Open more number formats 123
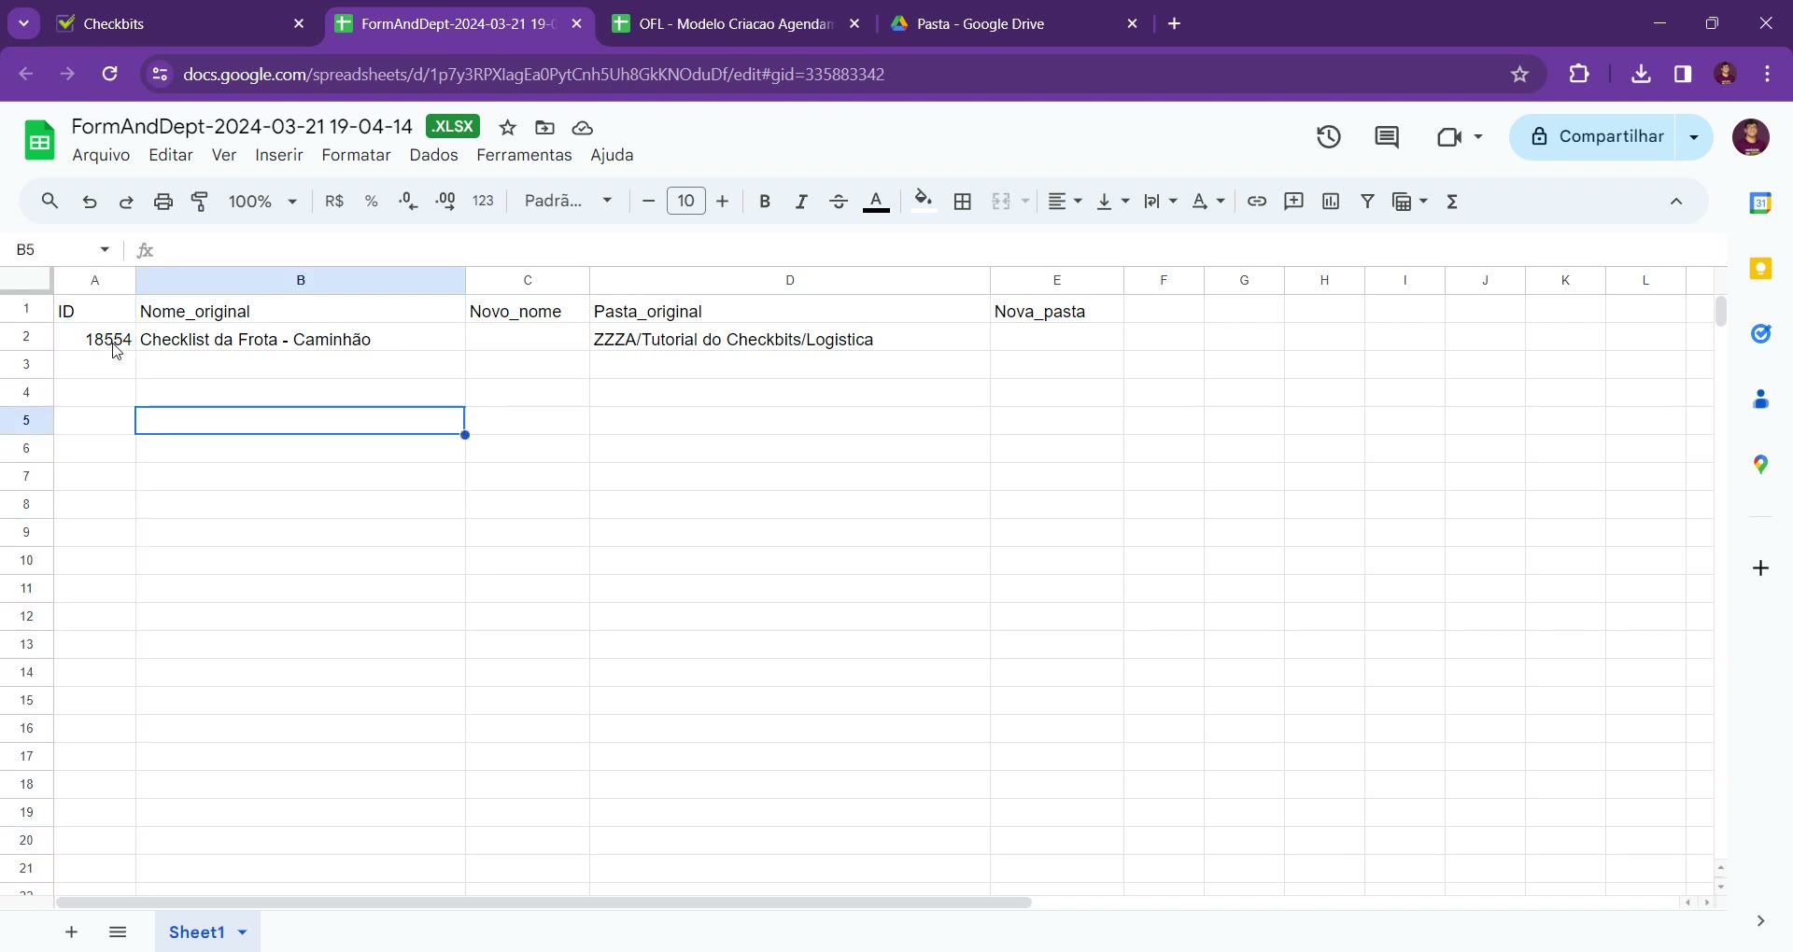This screenshot has width=1793, height=952. [x=484, y=202]
